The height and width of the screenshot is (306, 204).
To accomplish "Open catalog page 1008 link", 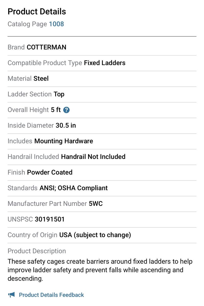I will pyautogui.click(x=56, y=24).
